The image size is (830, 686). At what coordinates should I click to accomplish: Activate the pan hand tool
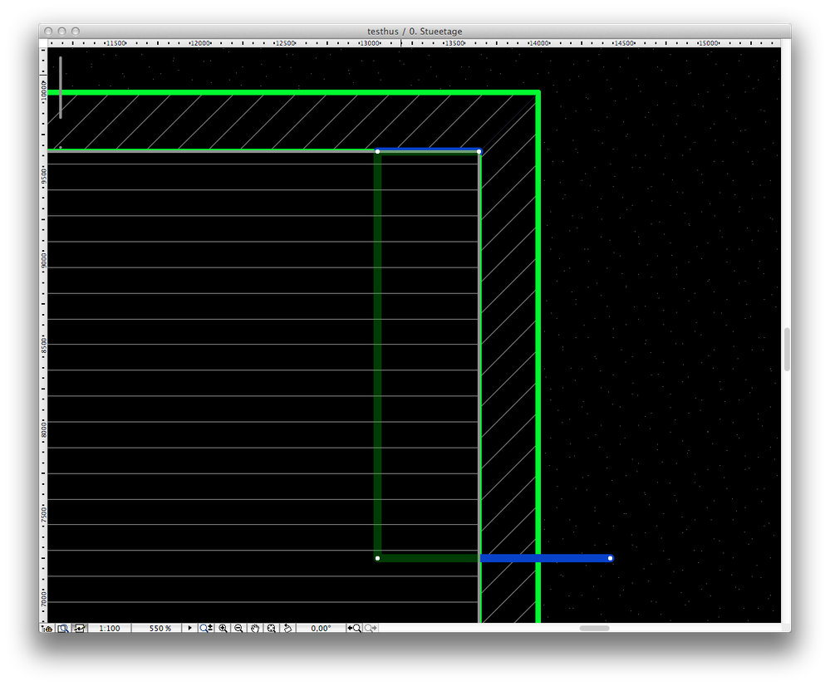[x=254, y=629]
